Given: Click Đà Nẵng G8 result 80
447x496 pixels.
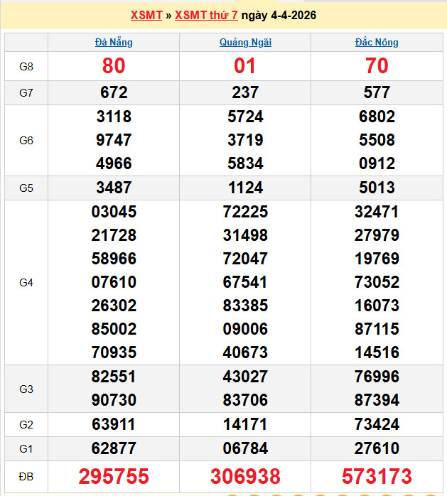Looking at the screenshot, I should pos(114,66).
